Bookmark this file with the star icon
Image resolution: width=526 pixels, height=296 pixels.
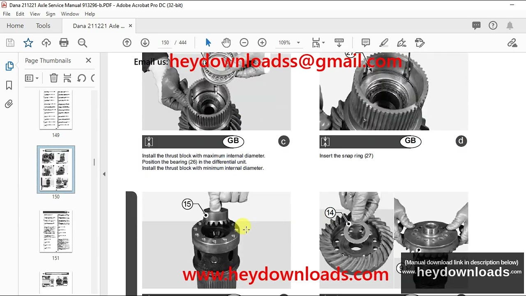(28, 43)
